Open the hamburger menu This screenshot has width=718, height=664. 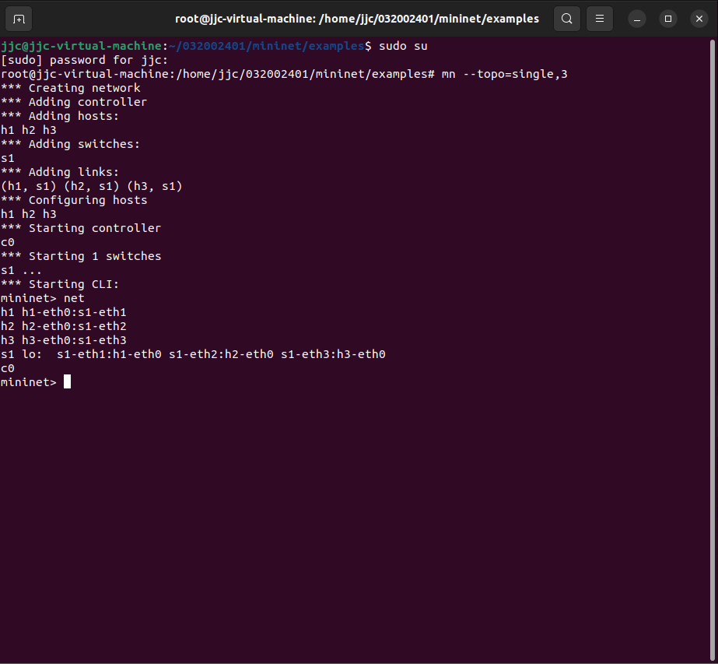click(600, 19)
